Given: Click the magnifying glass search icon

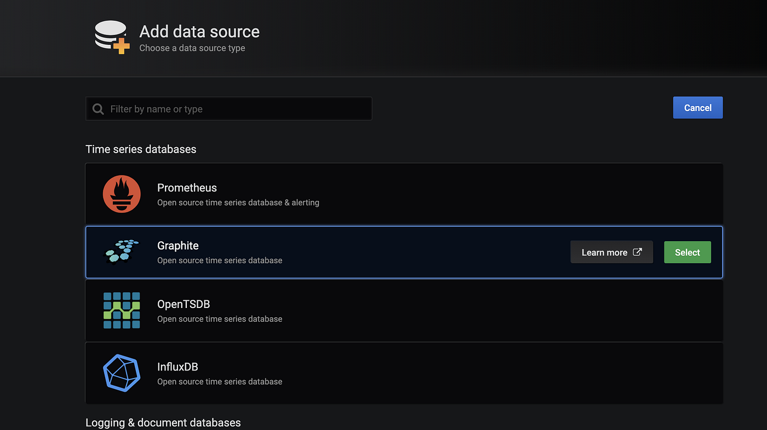Looking at the screenshot, I should [x=98, y=109].
